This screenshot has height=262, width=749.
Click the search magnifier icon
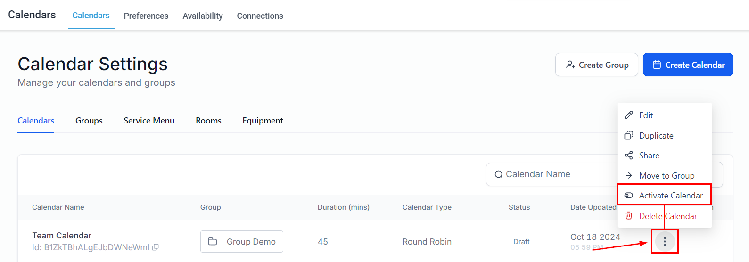click(498, 175)
